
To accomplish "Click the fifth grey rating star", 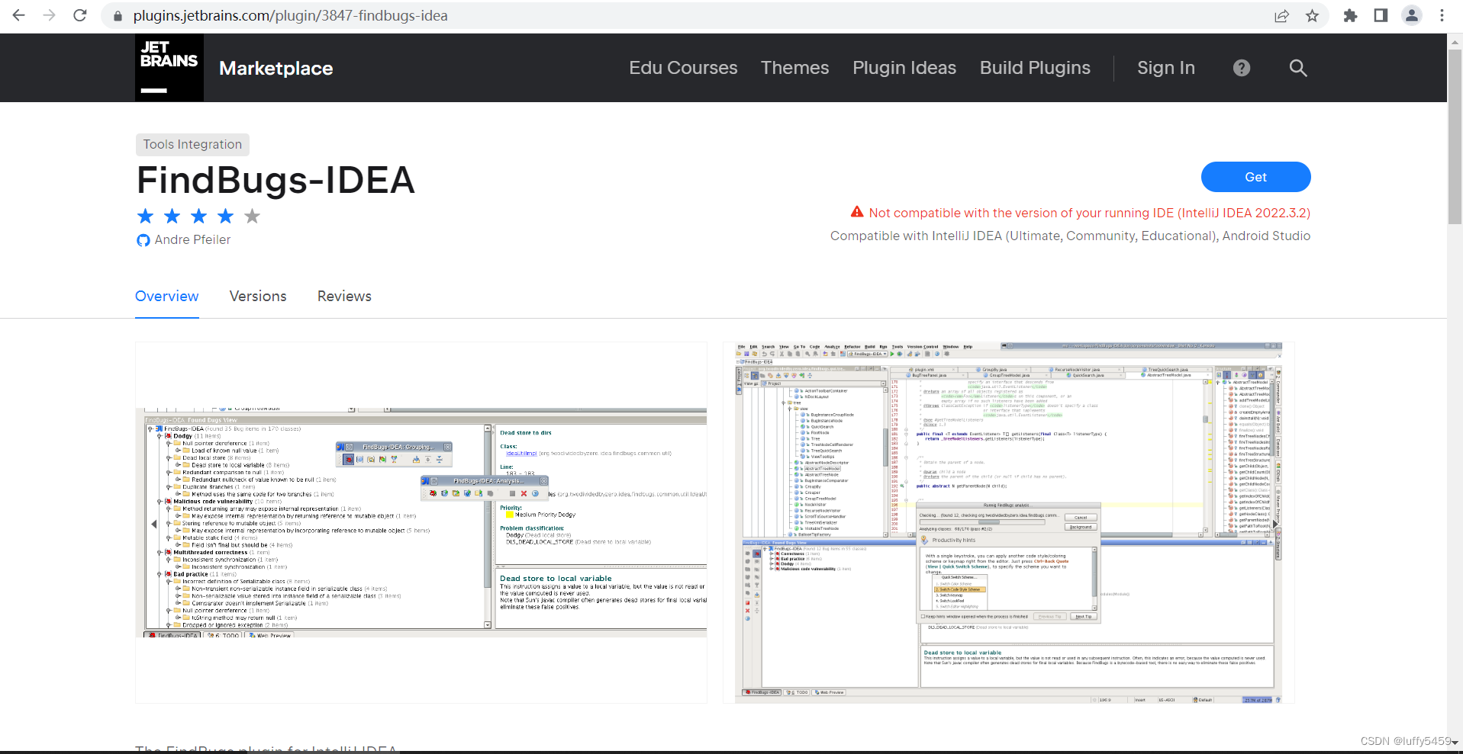I will (x=252, y=217).
